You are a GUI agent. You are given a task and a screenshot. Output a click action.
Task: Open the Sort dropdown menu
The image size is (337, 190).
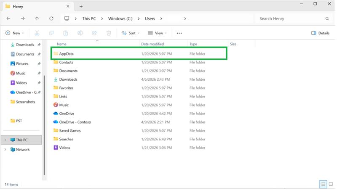click(x=131, y=33)
